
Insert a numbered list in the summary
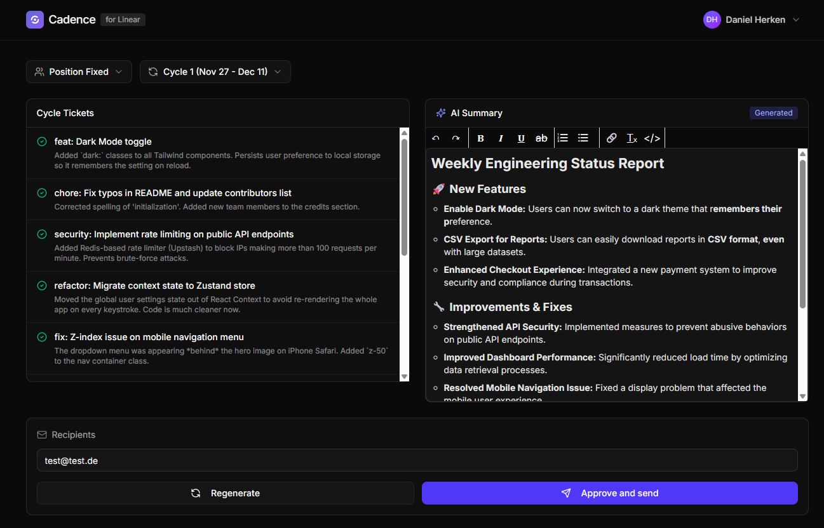(563, 138)
